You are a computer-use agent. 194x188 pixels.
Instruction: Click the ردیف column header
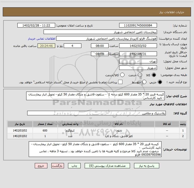(183, 124)
